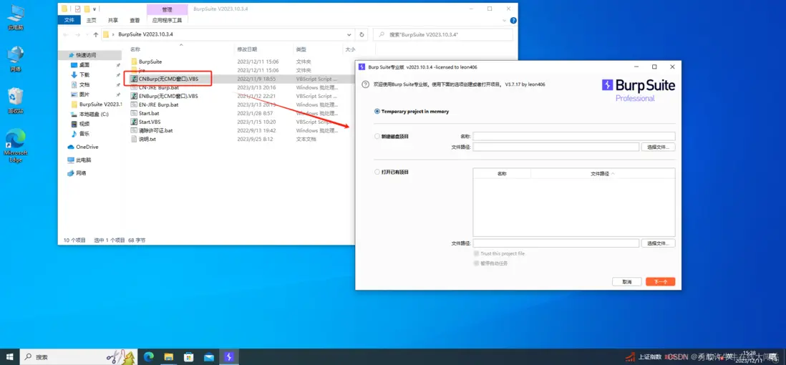Select Temporary project in memory option
This screenshot has width=786, height=365.
click(377, 112)
